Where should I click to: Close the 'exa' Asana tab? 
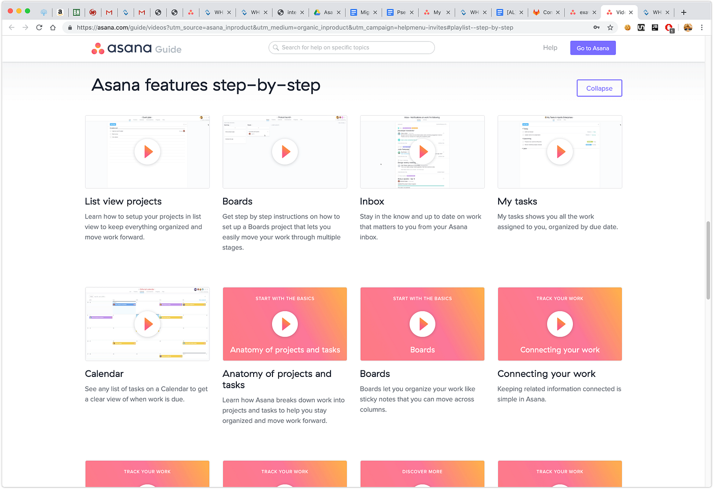[594, 12]
